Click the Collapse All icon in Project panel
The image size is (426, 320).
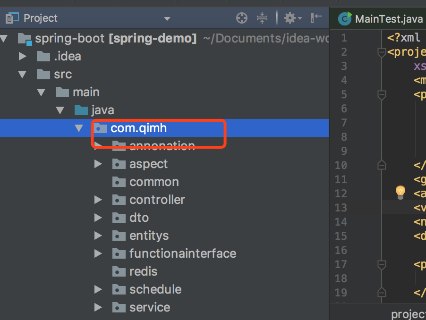pos(262,18)
